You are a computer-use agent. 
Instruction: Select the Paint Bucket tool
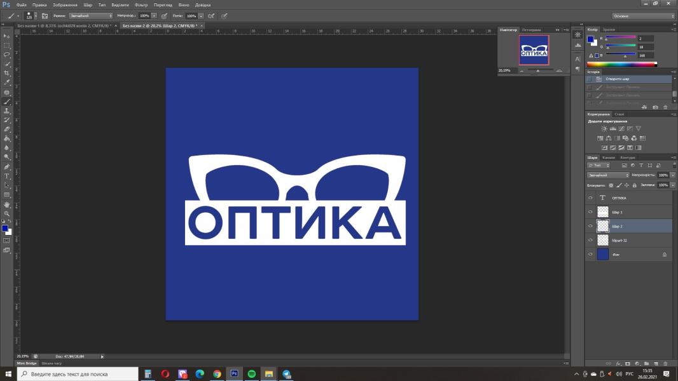click(x=6, y=138)
